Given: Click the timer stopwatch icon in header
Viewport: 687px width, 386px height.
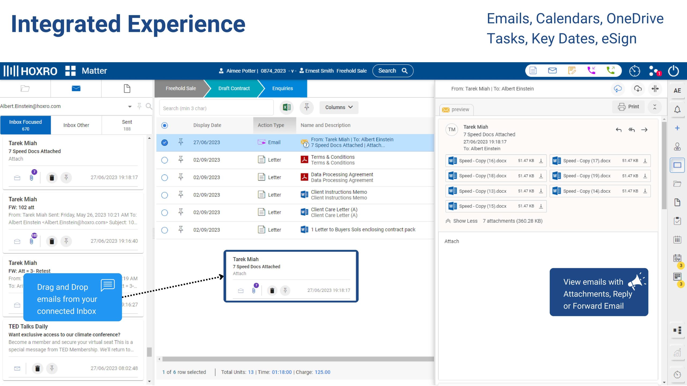Looking at the screenshot, I should [634, 71].
